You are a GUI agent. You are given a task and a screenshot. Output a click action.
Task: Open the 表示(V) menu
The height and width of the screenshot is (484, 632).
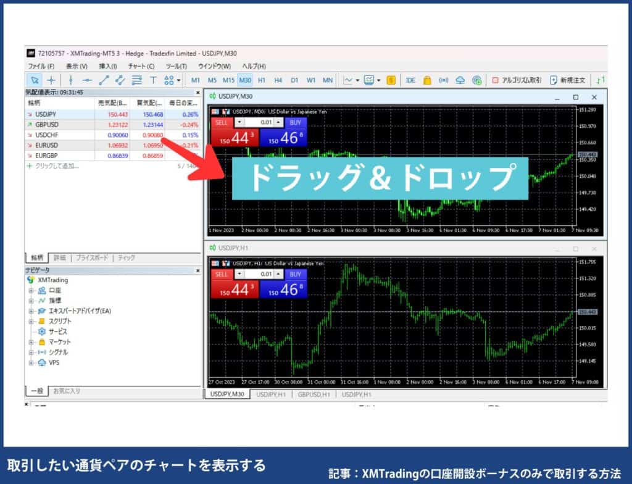77,66
